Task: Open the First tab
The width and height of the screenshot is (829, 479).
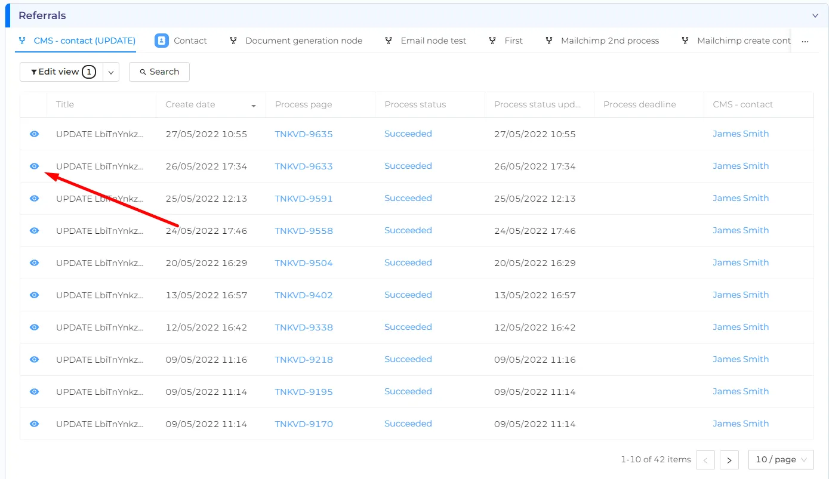Action: tap(506, 41)
